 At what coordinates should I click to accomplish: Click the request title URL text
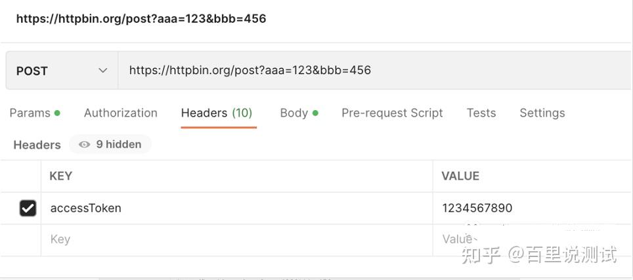click(x=141, y=18)
